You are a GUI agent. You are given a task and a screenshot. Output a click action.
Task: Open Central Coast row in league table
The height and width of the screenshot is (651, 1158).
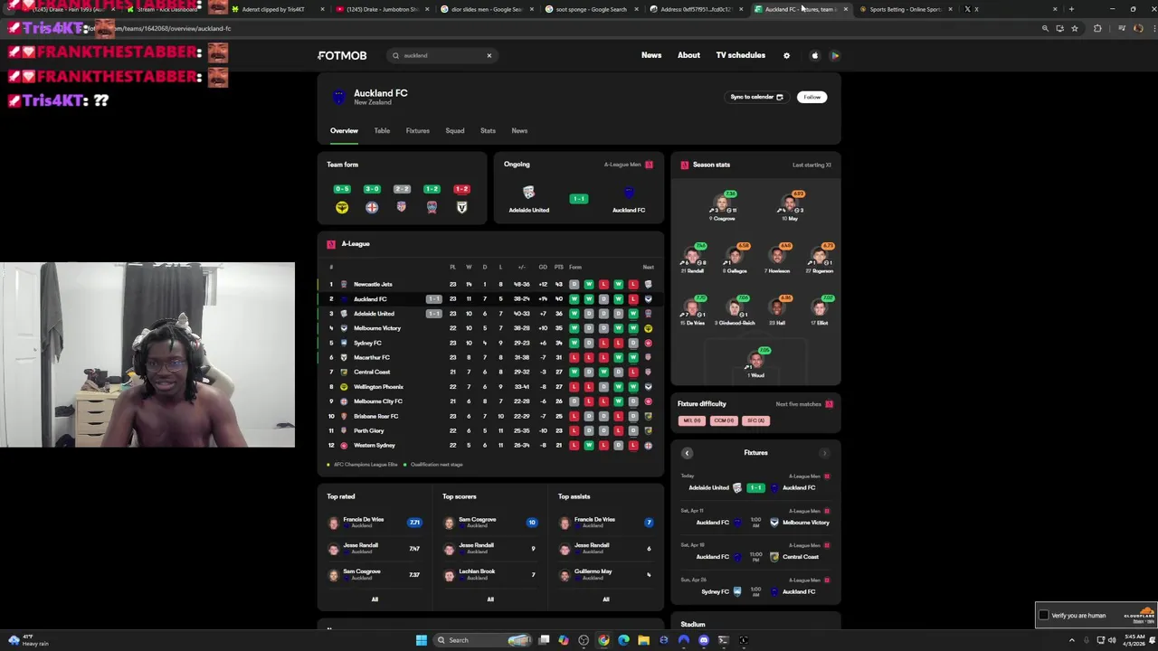[489, 372]
